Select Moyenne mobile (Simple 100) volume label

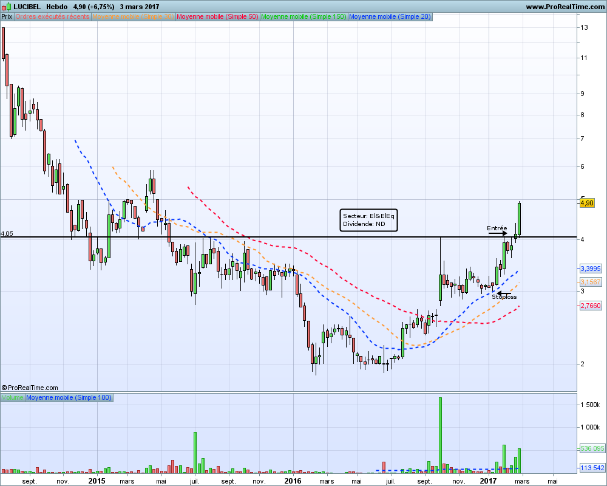point(69,398)
